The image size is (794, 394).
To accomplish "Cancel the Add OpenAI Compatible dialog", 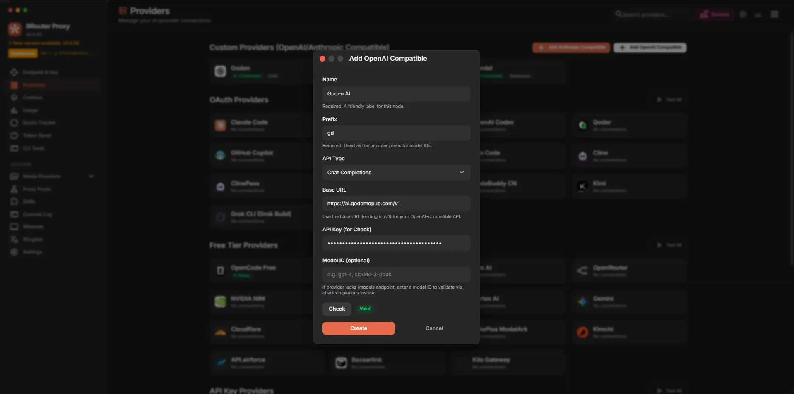I will 434,328.
